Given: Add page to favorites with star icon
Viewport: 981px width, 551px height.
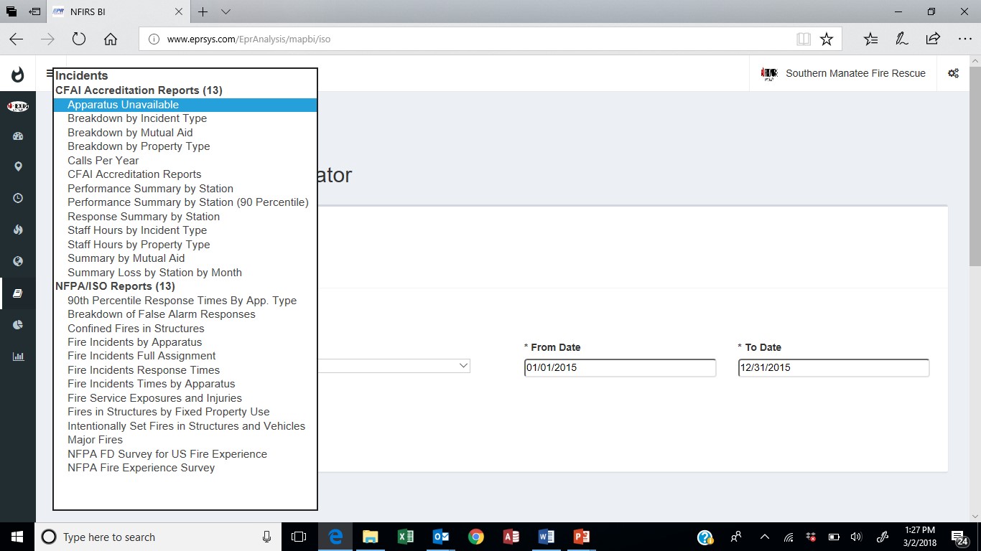Looking at the screenshot, I should (827, 39).
